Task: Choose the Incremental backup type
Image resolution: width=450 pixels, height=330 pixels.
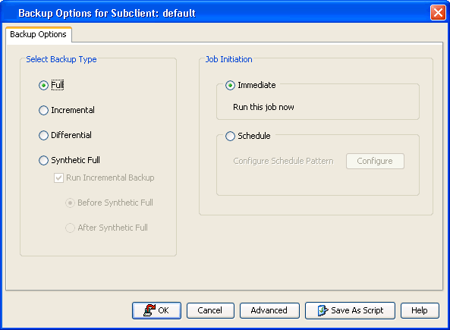Action: point(43,110)
